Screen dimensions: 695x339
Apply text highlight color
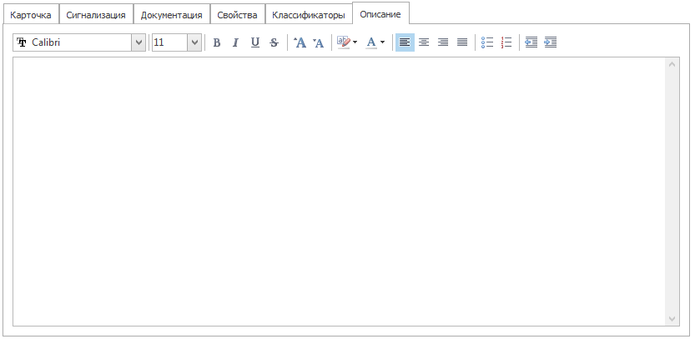tap(344, 42)
